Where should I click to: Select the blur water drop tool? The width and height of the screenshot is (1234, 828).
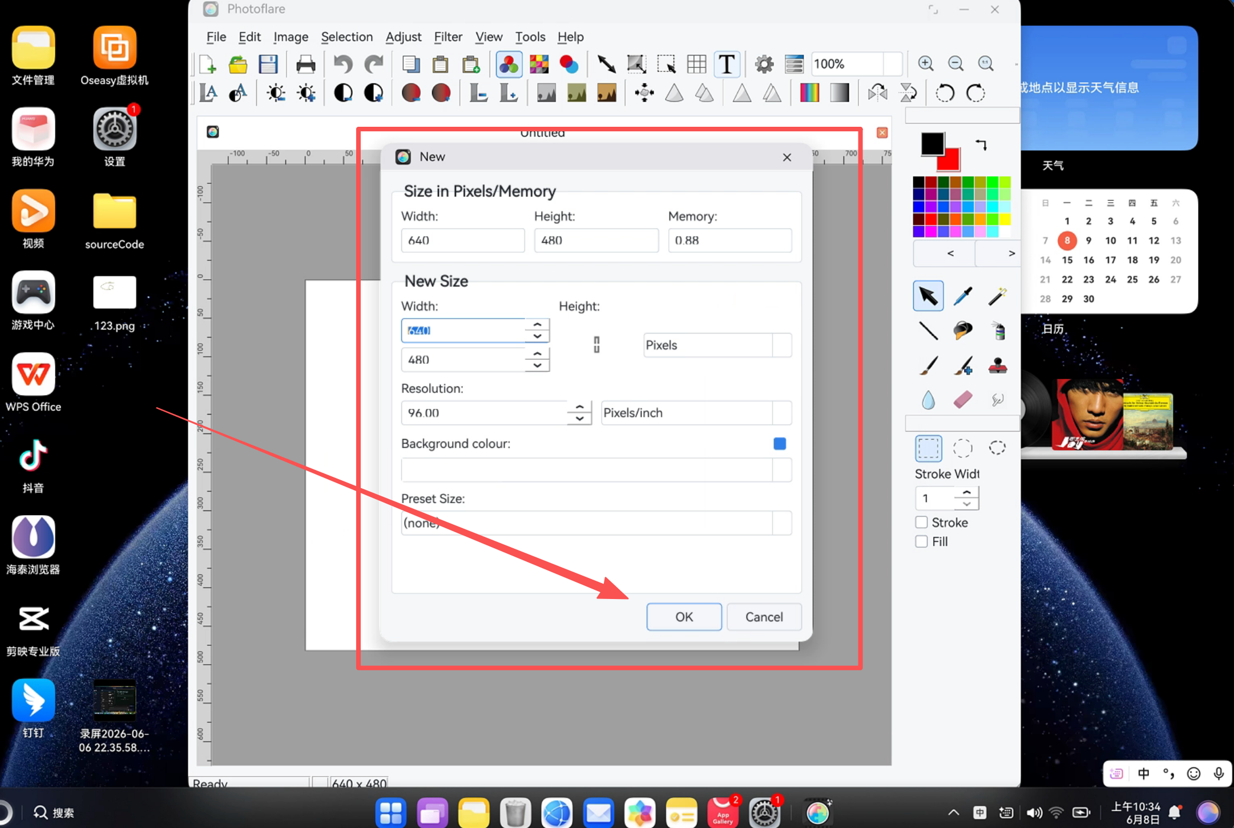[928, 399]
